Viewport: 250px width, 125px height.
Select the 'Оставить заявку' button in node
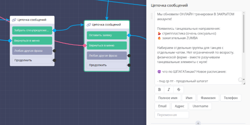click(x=106, y=35)
